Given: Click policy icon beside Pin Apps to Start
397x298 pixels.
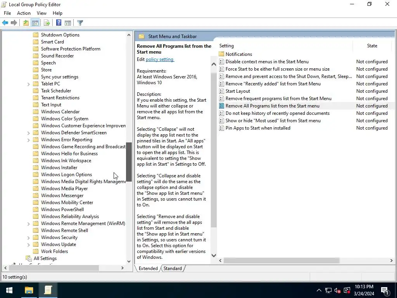Looking at the screenshot, I should click(x=221, y=128).
